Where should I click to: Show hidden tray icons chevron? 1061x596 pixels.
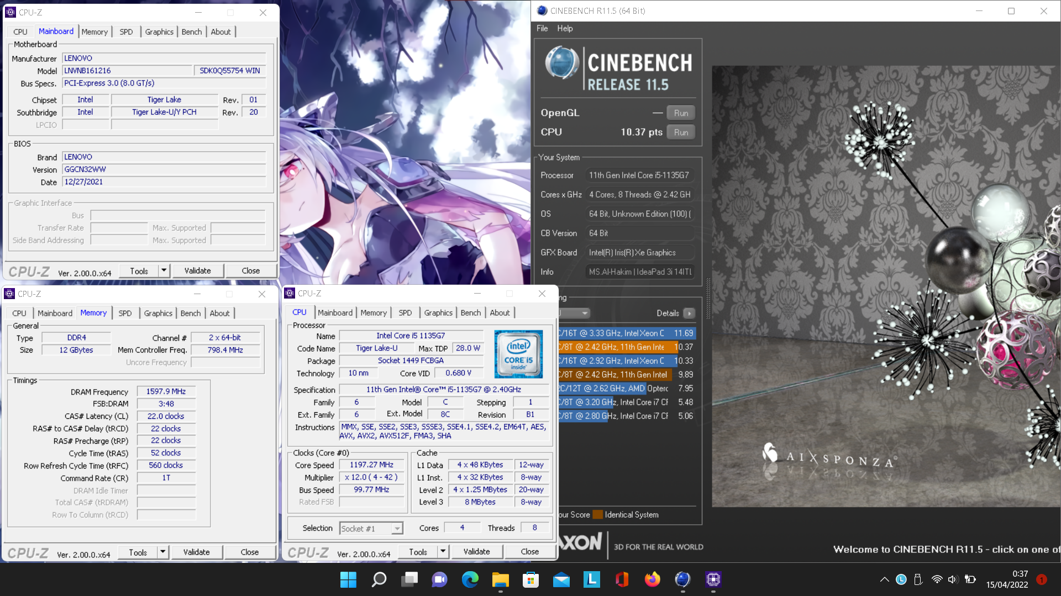pos(884,579)
